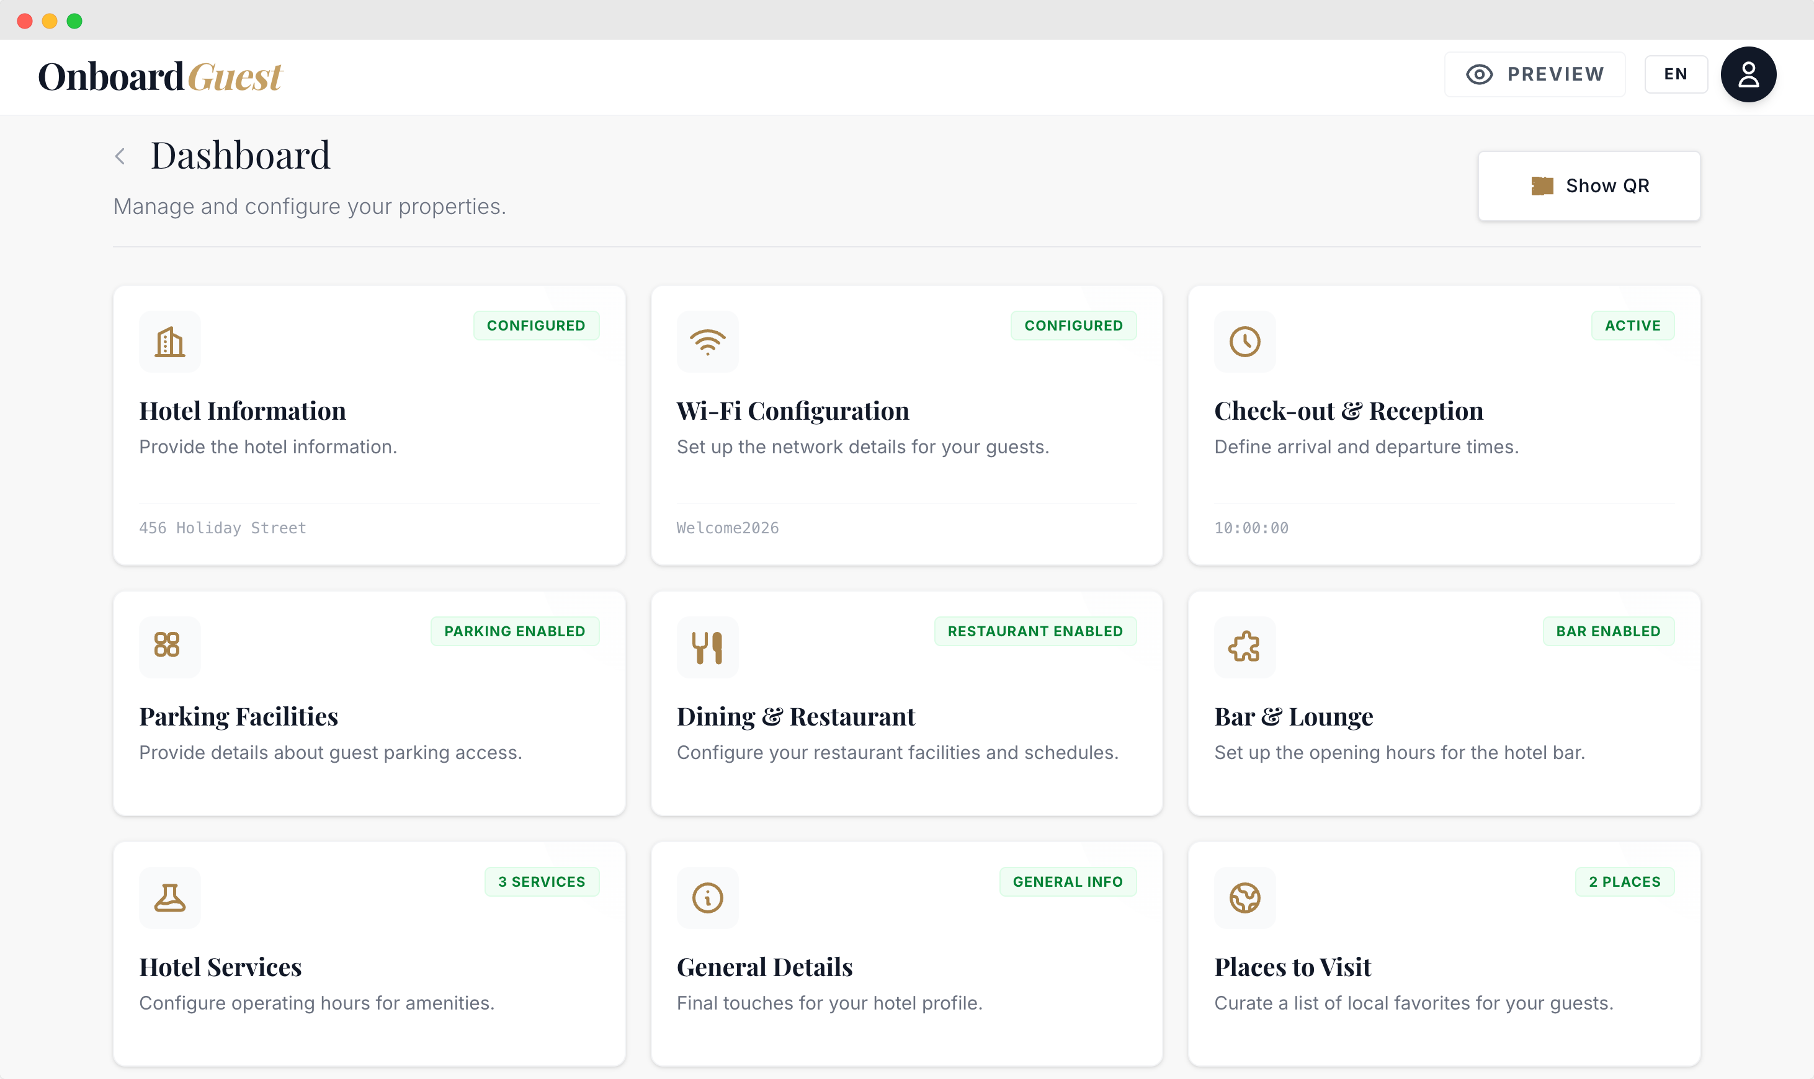Click the 456 Holiday Street address
1814x1079 pixels.
click(222, 528)
